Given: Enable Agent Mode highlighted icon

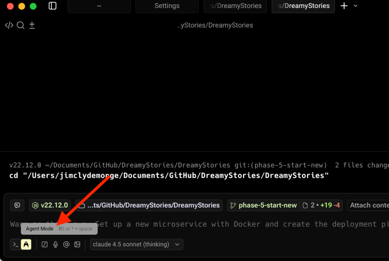Looking at the screenshot, I should point(26,244).
